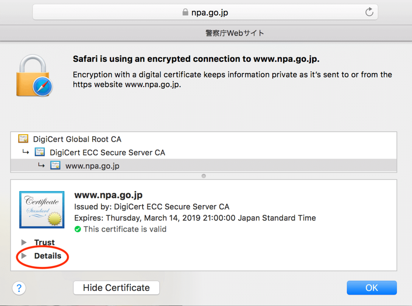
Task: Click the large Certificate Standard thumbnail image
Action: pos(42,210)
